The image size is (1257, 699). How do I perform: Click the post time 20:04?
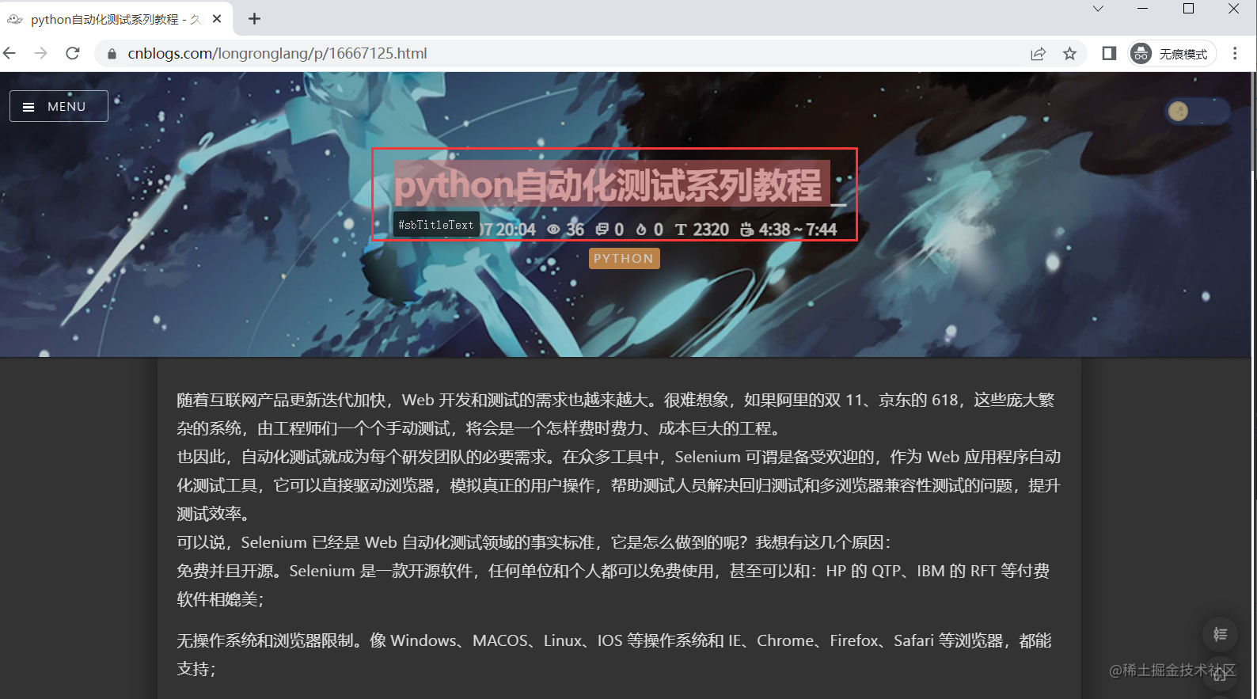(515, 230)
